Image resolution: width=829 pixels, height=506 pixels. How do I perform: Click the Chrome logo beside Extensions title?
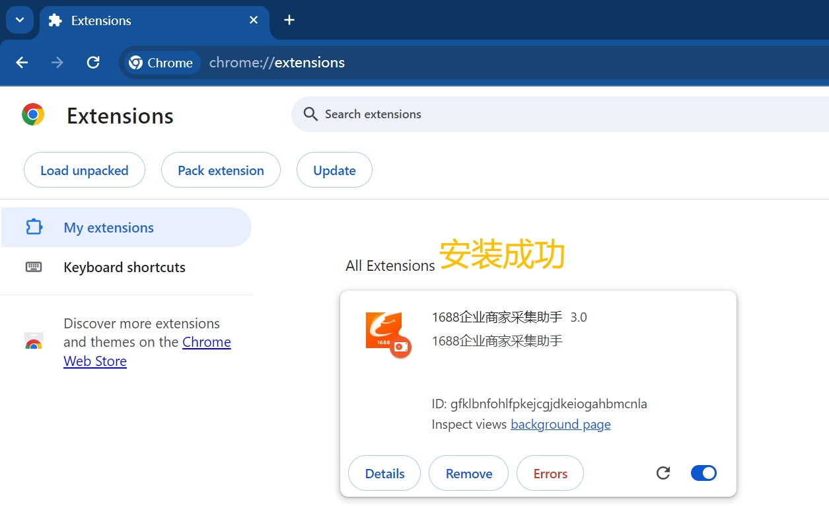pyautogui.click(x=33, y=114)
